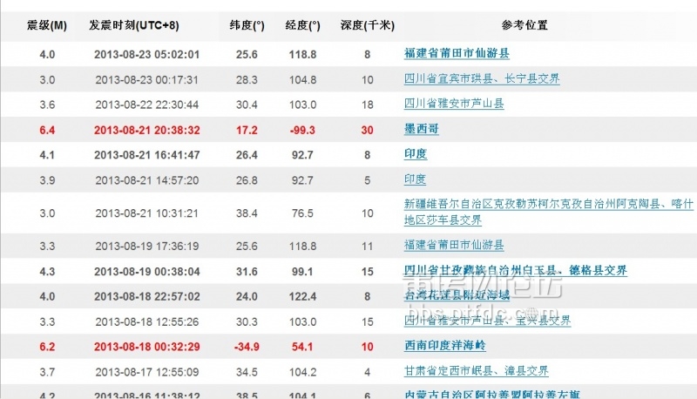Click the 发震时刻(UTC+8) column header

point(134,25)
